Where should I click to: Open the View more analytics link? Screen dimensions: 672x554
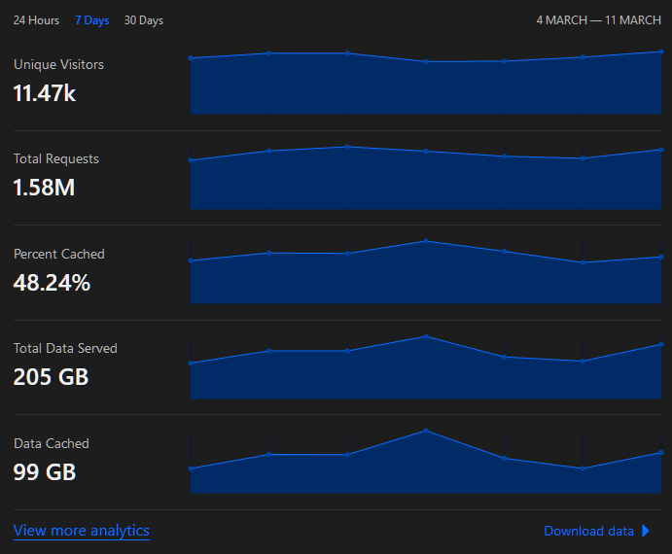coord(82,531)
